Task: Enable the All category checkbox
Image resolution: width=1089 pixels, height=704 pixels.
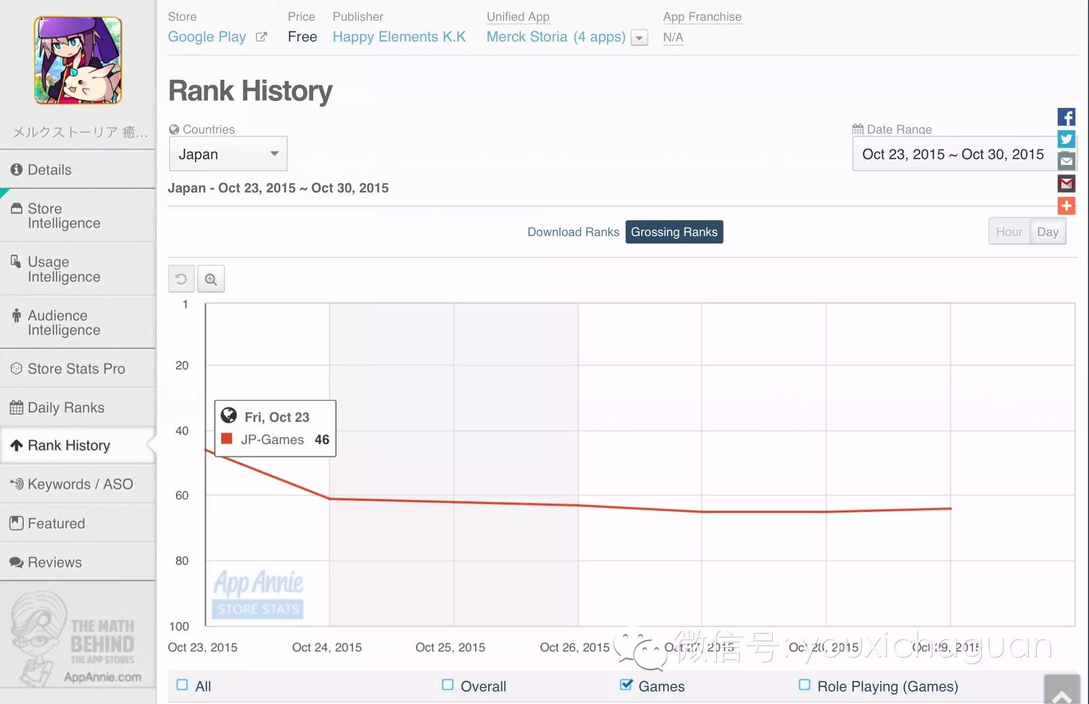Action: point(182,685)
